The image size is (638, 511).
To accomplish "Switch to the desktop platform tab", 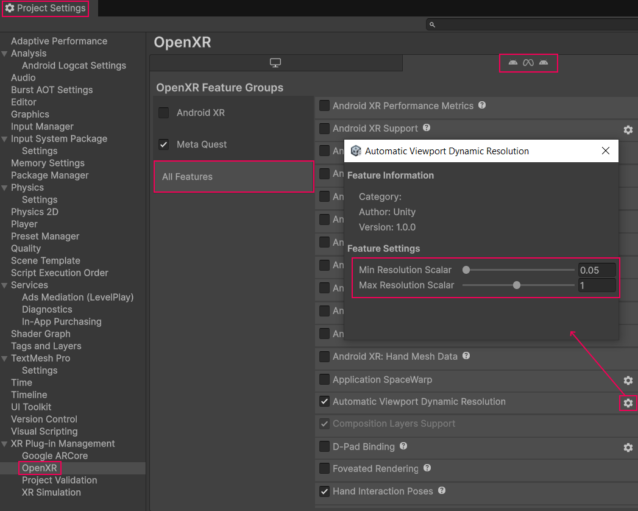I will 275,62.
